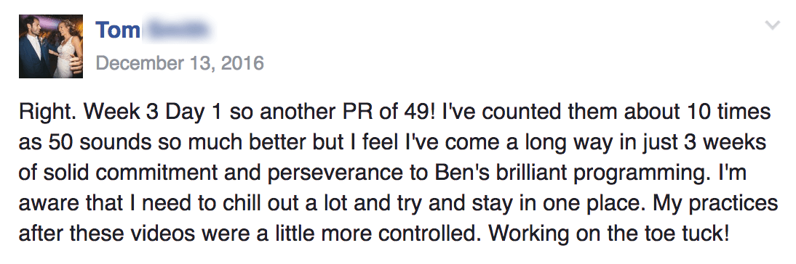Image resolution: width=796 pixels, height=264 pixels.
Task: Open the post options chevron menu
Action: pyautogui.click(x=772, y=25)
